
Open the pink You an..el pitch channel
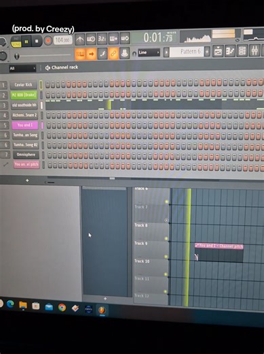(26, 164)
